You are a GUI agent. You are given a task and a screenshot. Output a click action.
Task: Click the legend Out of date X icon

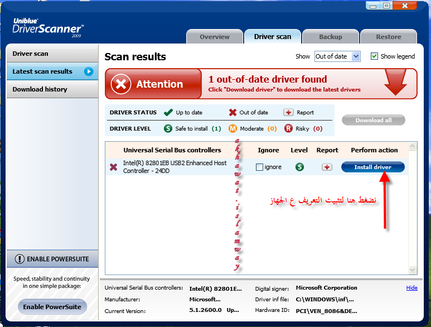[x=233, y=112]
